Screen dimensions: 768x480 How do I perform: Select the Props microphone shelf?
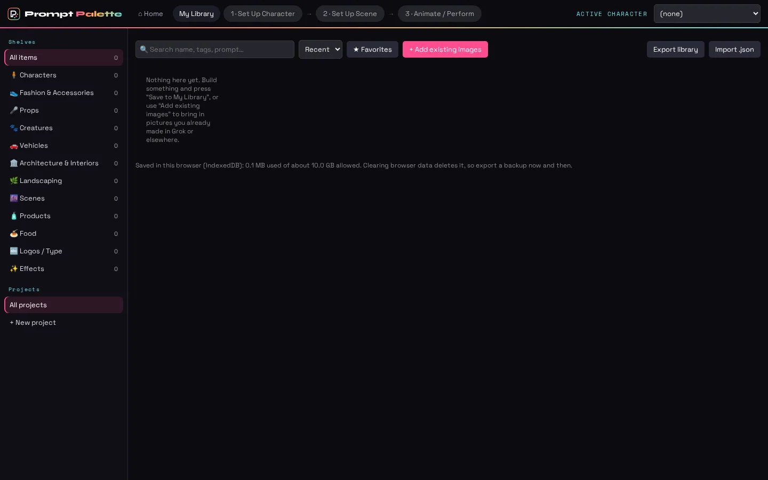(63, 110)
